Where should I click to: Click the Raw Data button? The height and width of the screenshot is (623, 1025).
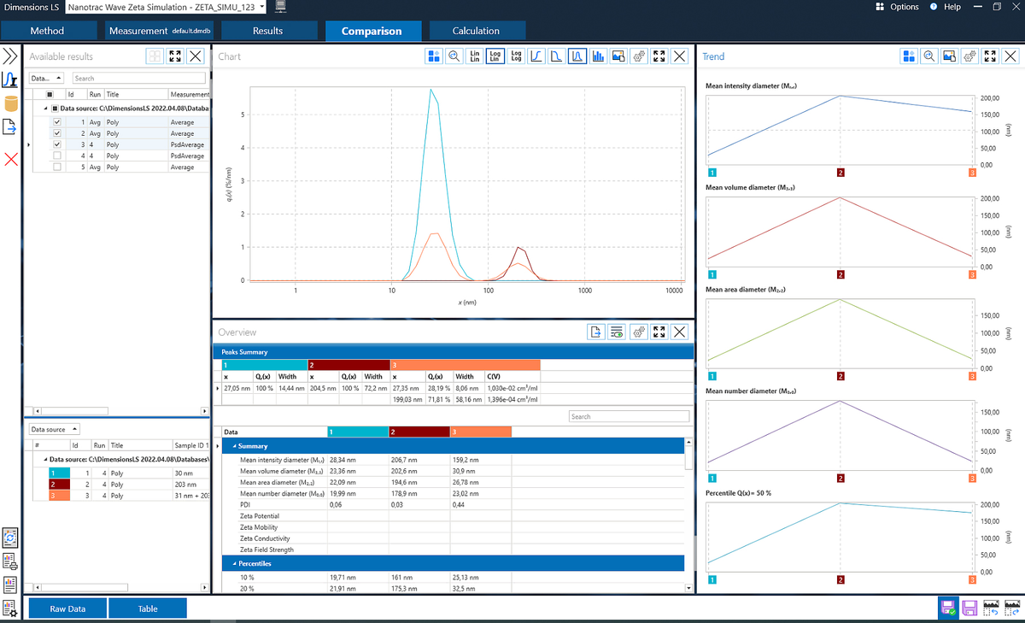pyautogui.click(x=67, y=608)
